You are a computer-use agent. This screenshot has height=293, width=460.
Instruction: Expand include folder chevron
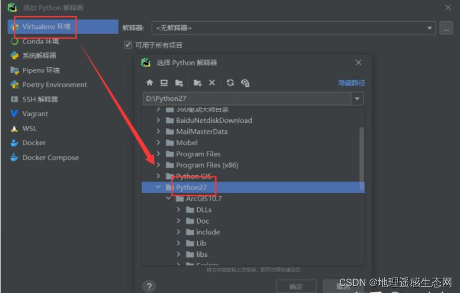(x=178, y=232)
